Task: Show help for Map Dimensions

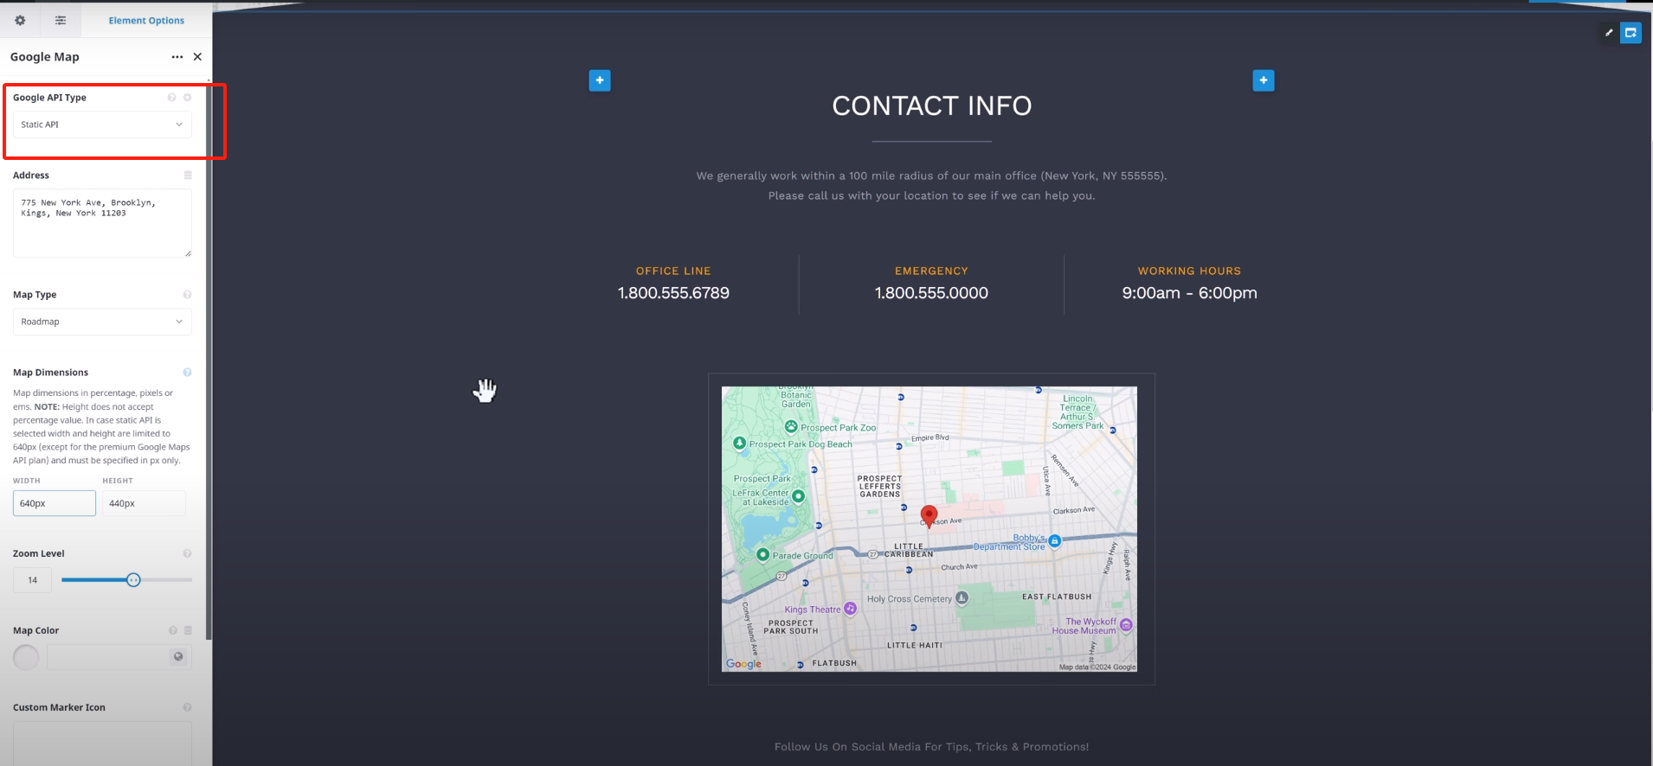Action: pos(187,373)
